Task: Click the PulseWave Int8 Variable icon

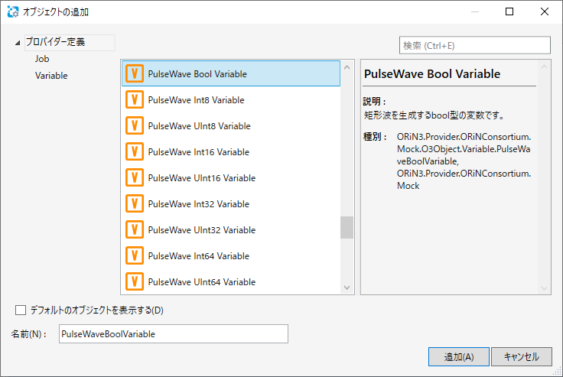Action: pyautogui.click(x=135, y=99)
